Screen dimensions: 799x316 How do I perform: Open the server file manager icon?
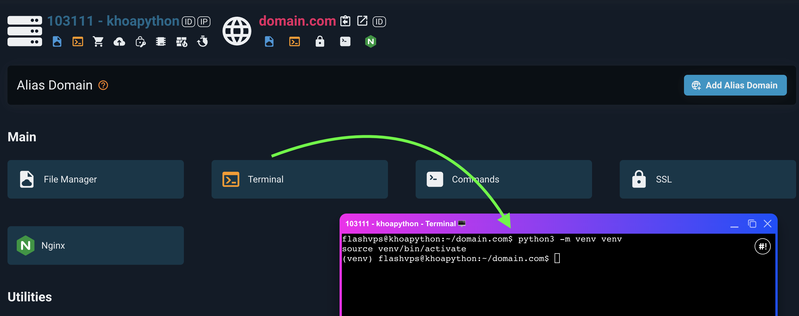tap(57, 41)
